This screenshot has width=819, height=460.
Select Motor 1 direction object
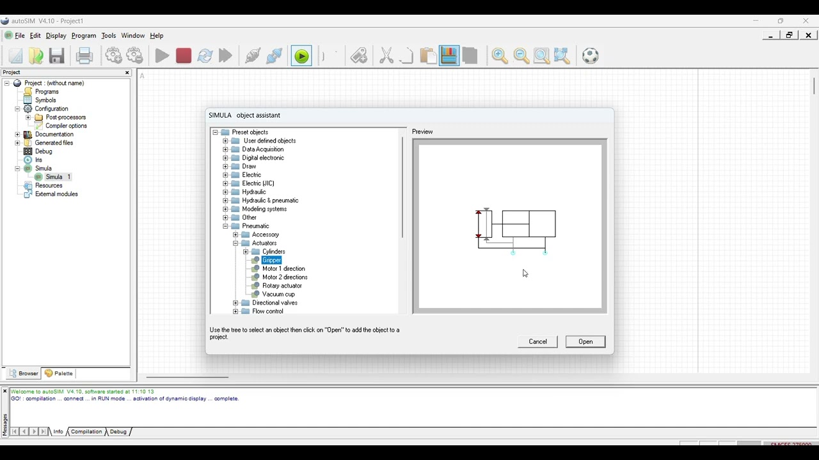click(x=283, y=269)
